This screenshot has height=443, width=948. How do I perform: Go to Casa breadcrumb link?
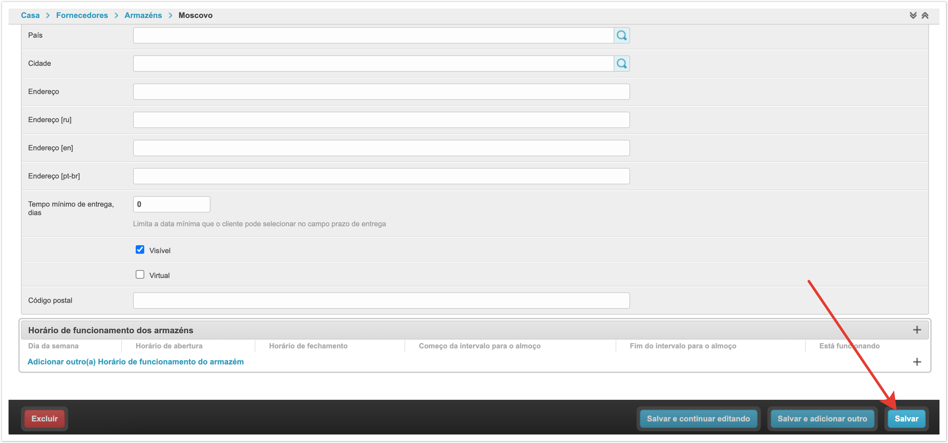pos(30,15)
